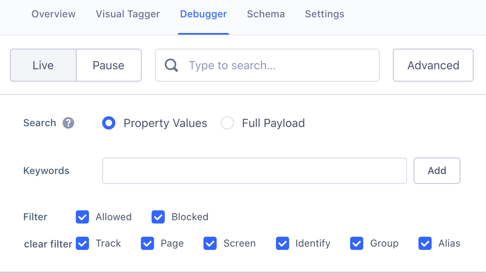Open the Schema tab
Viewport: 486px width, 273px height.
[266, 14]
